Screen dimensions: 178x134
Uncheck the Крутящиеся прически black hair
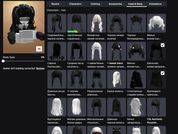pyautogui.click(x=163, y=73)
